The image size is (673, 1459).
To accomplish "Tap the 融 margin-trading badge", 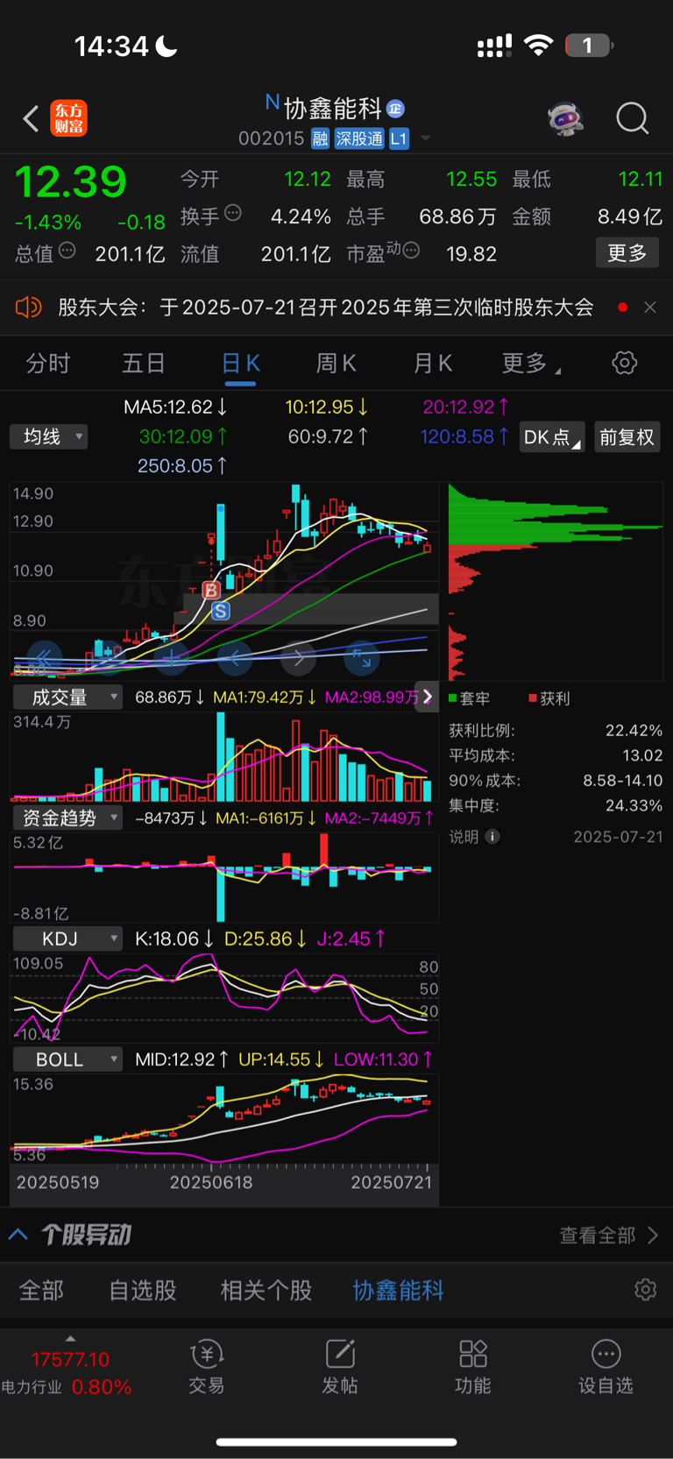I will pos(320,138).
